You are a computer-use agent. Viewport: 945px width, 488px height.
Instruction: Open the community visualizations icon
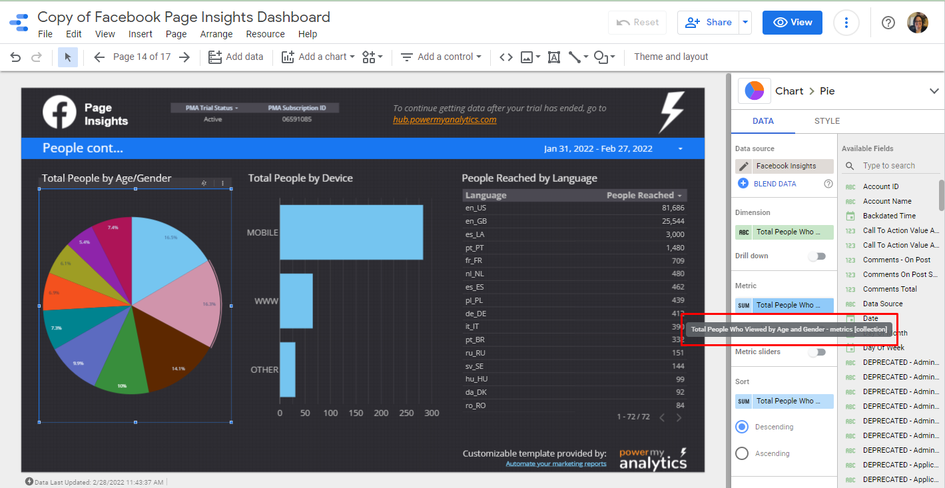(x=372, y=57)
